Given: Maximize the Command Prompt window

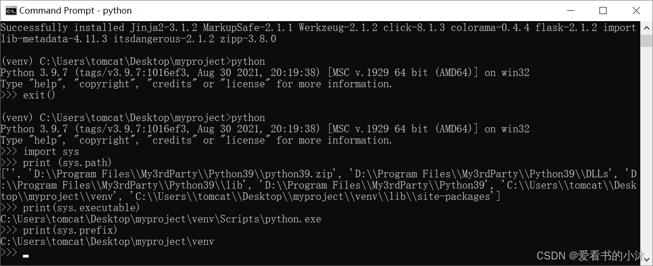Looking at the screenshot, I should point(603,10).
